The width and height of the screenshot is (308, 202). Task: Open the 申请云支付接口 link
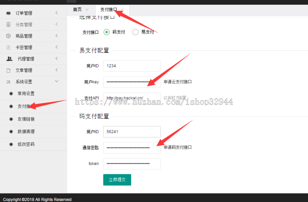tap(177, 82)
